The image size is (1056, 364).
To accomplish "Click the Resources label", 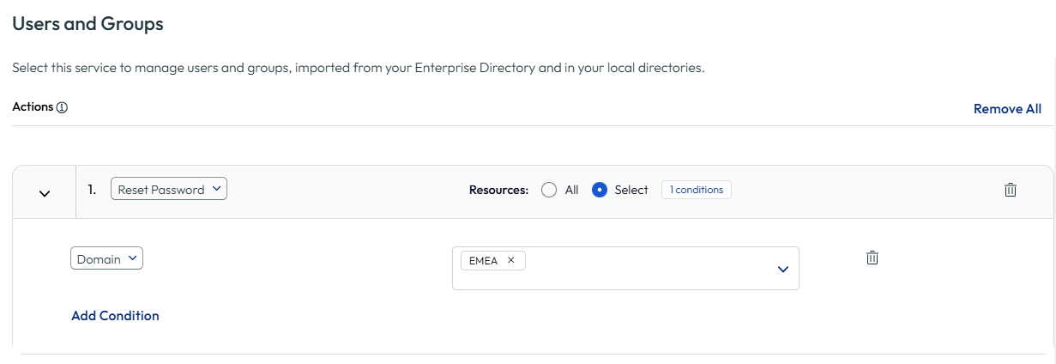I will point(498,190).
